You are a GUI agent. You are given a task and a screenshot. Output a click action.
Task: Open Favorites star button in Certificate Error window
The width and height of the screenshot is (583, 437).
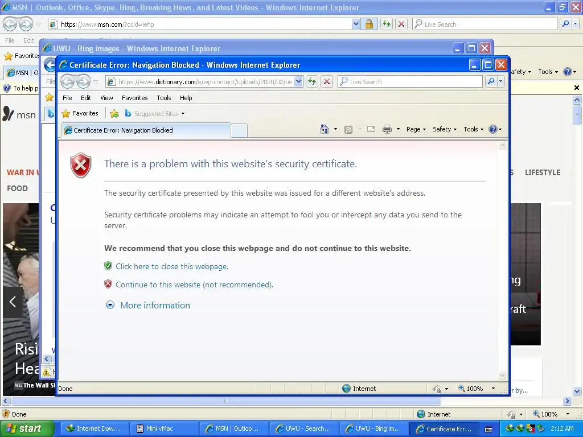[x=81, y=113]
